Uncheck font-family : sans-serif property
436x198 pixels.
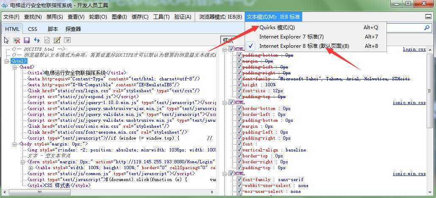click(x=240, y=180)
